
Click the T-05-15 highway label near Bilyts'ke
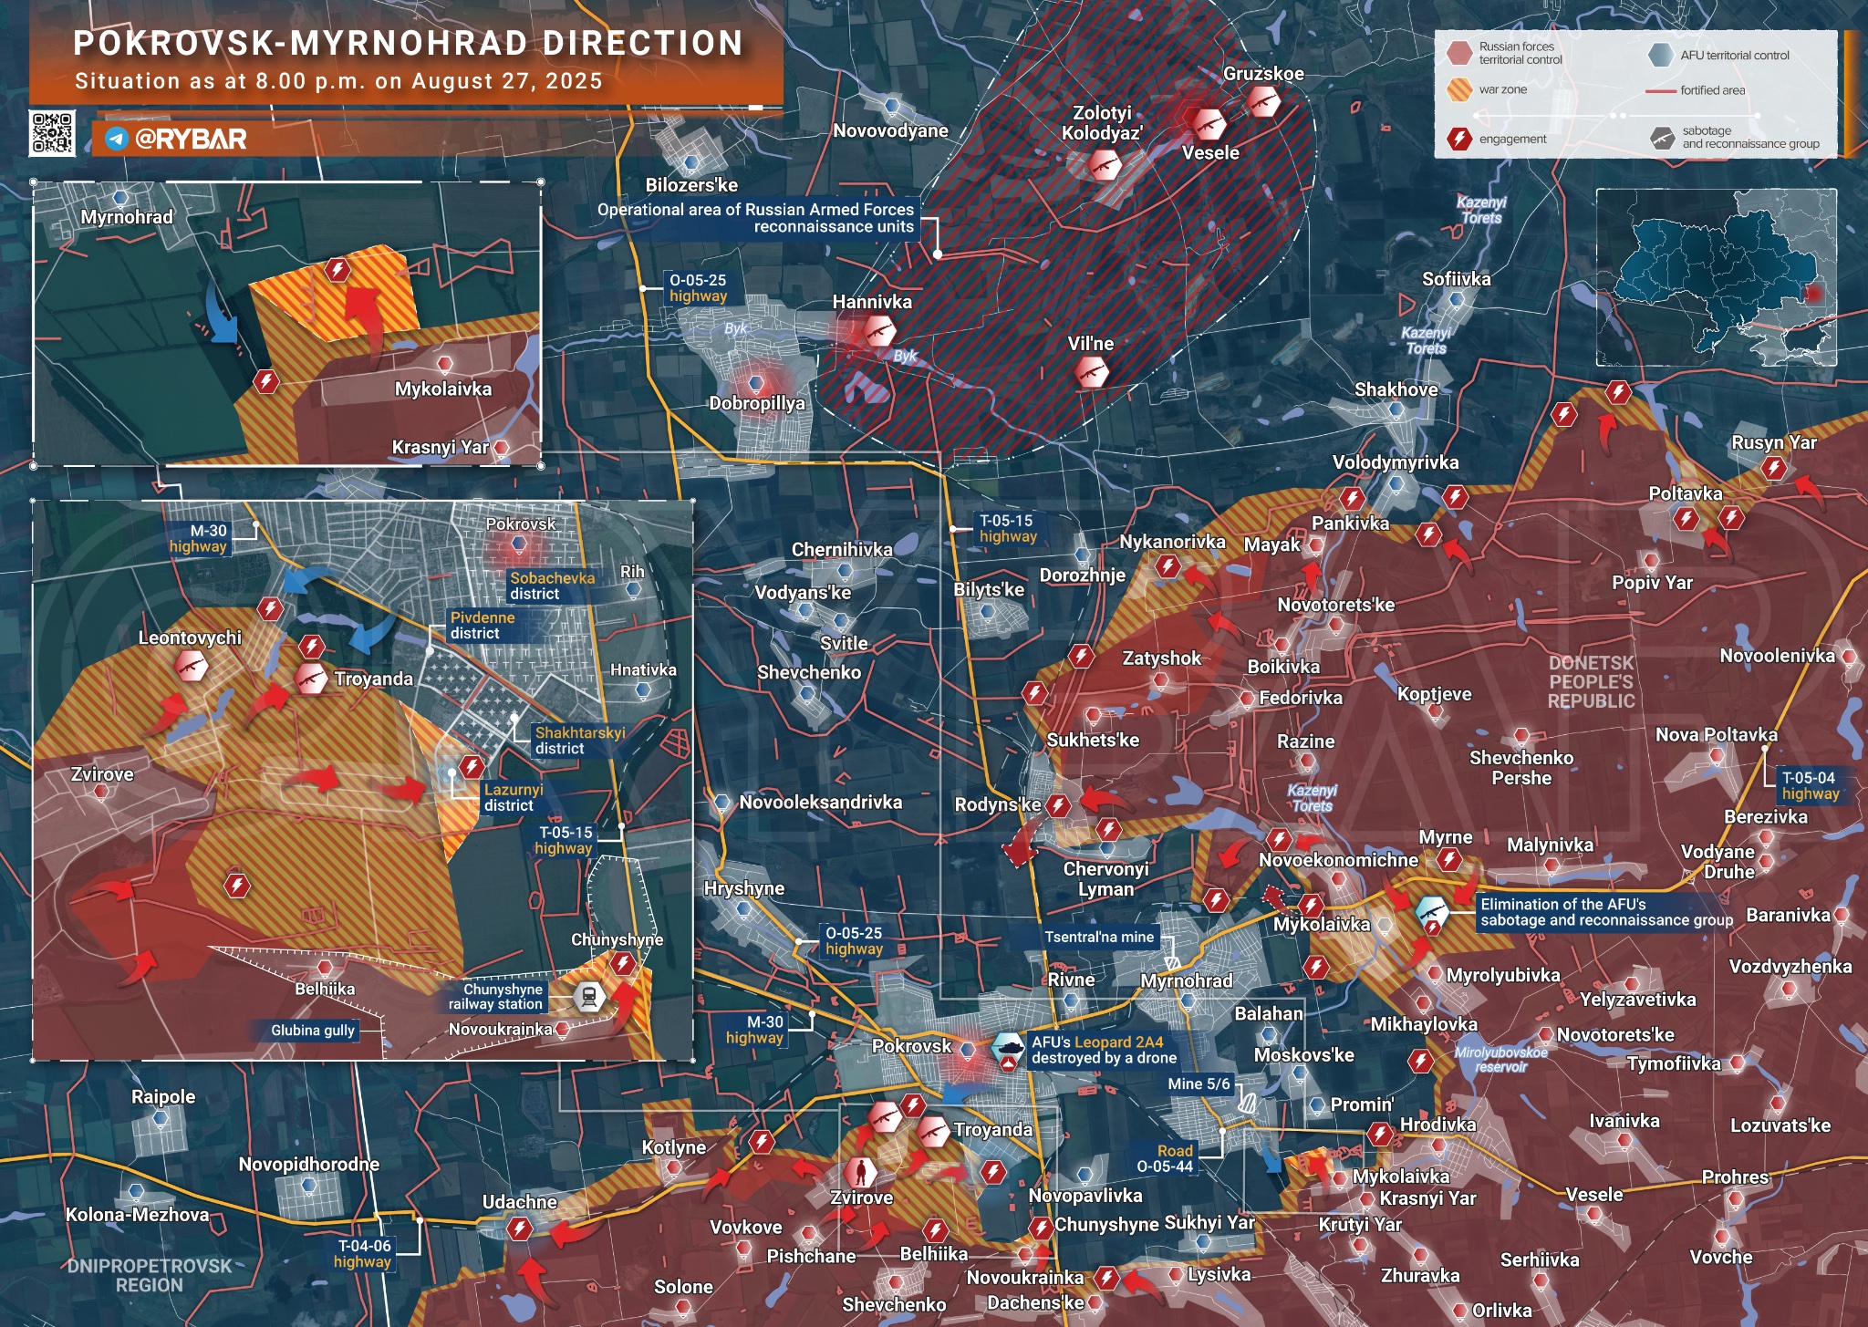click(x=1007, y=528)
